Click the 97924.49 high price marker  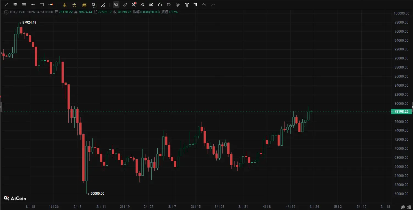point(29,22)
